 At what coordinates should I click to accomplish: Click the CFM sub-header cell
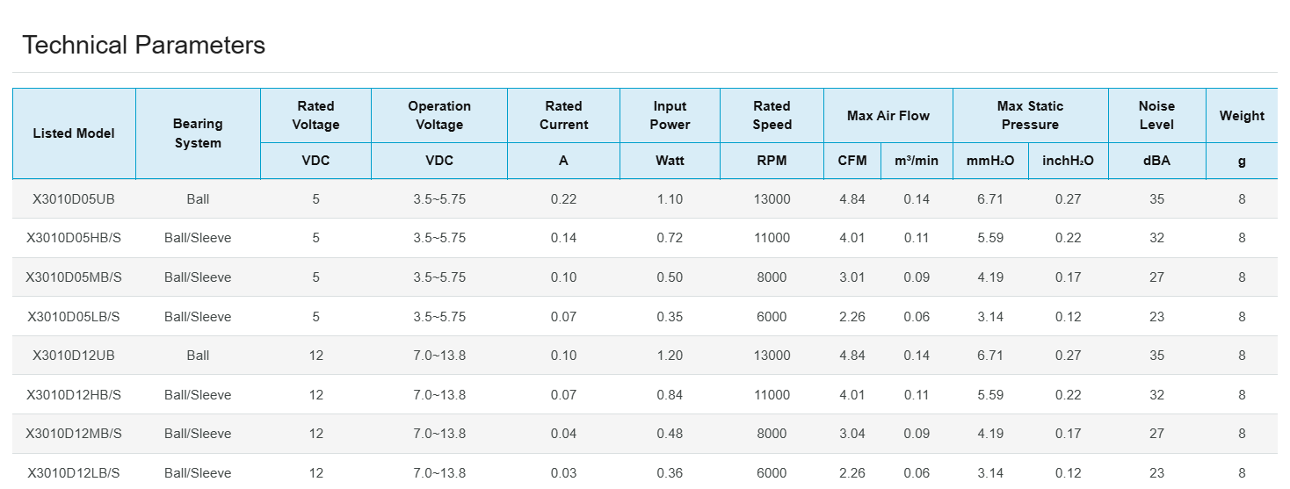click(x=852, y=161)
